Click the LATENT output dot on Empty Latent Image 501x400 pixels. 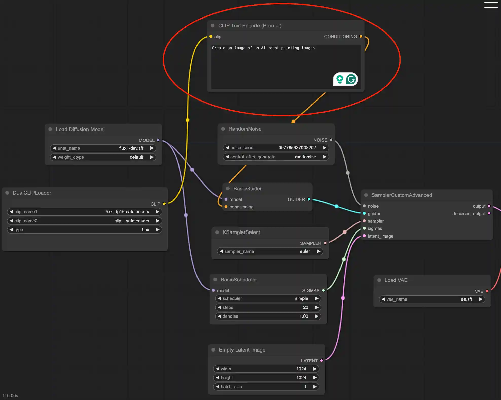click(x=321, y=361)
